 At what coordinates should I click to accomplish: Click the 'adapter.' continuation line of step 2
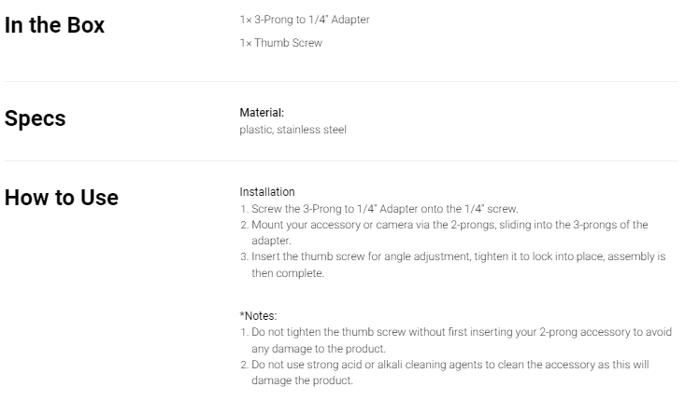pyautogui.click(x=271, y=241)
